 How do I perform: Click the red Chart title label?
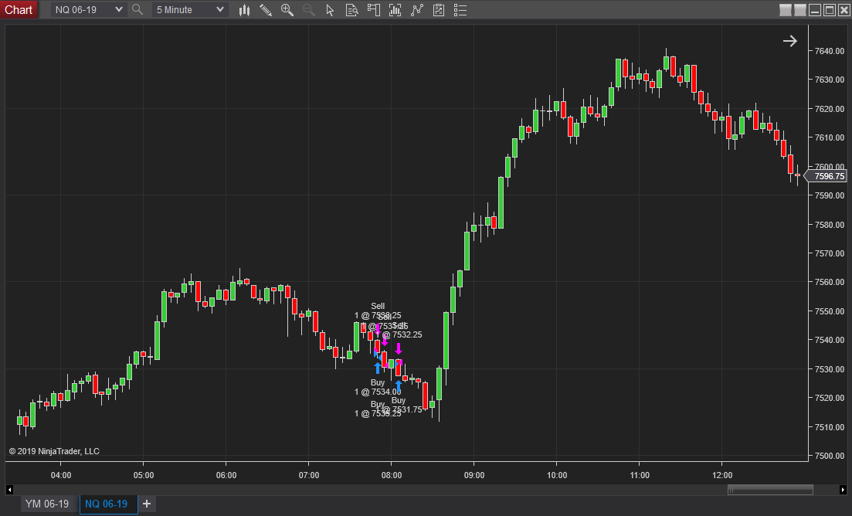tap(19, 10)
